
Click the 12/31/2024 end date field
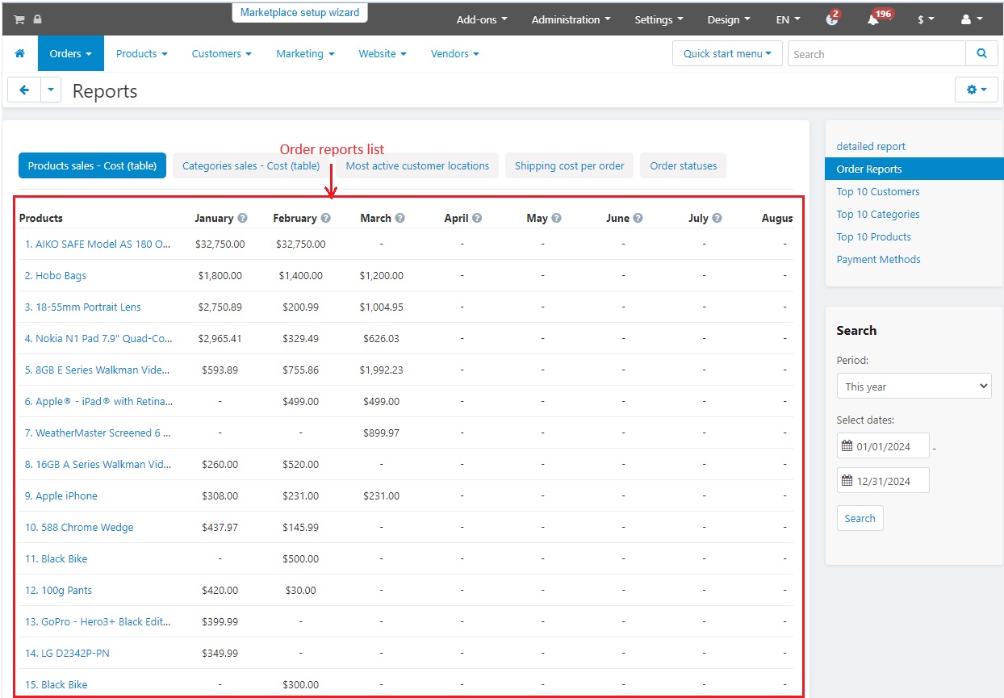point(883,481)
